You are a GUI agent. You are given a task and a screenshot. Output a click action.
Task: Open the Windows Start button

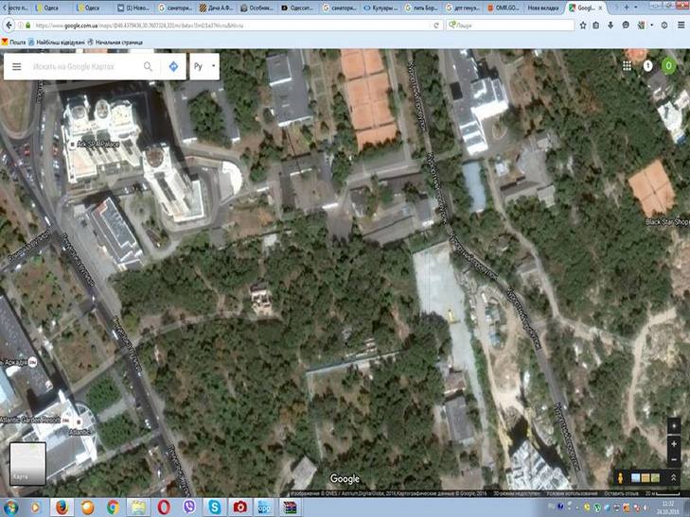pyautogui.click(x=9, y=508)
